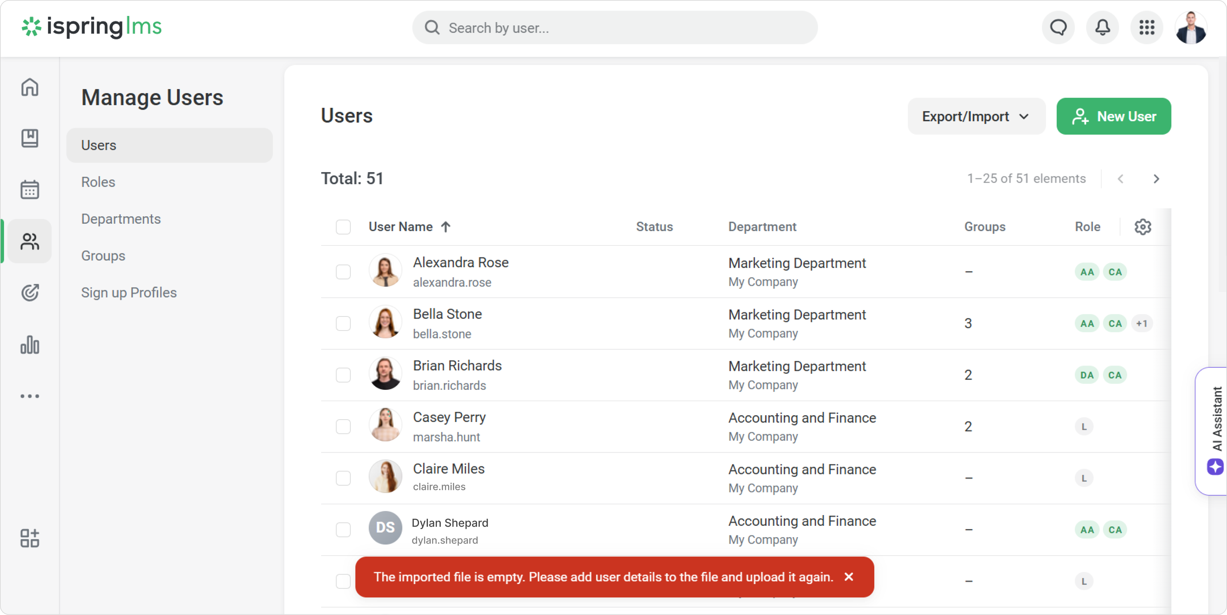Viewport: 1227px width, 615px height.
Task: Open the add-widgets icon at sidebar bottom
Action: pos(29,538)
